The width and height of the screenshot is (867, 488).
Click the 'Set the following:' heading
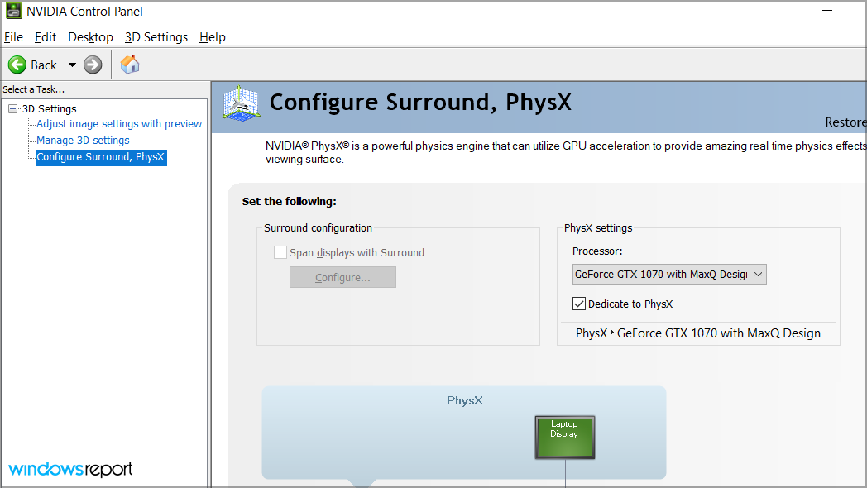click(x=290, y=201)
